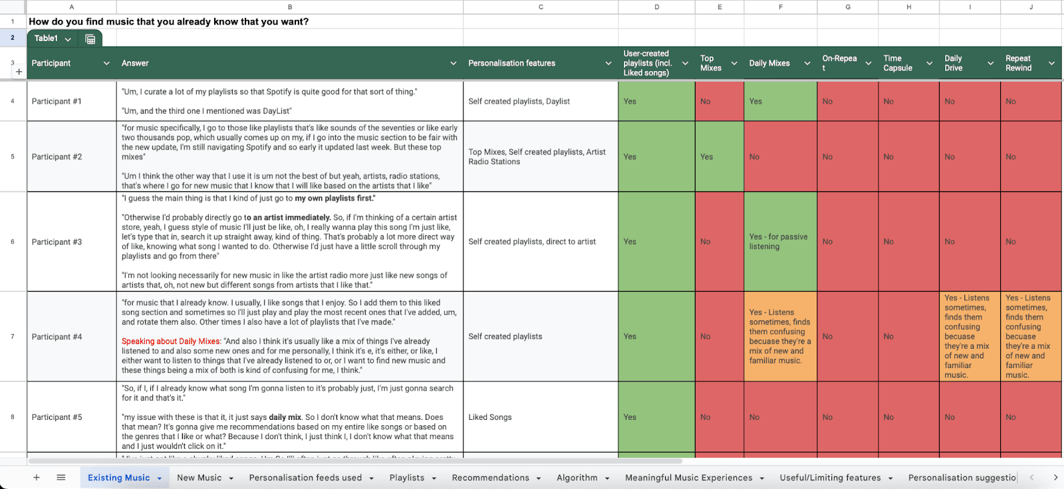1064x489 pixels.
Task: Open Answer column filter dropdown
Action: point(454,63)
